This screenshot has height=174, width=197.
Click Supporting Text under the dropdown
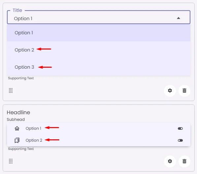(x=21, y=78)
